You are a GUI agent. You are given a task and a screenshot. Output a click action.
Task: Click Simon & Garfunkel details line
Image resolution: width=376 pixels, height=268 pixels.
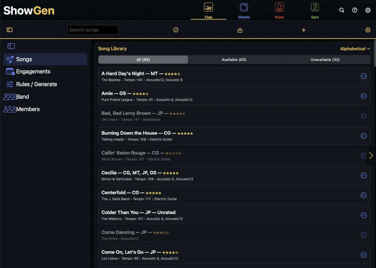point(147,179)
